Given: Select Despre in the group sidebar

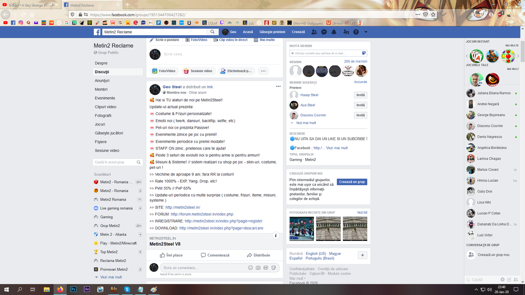Looking at the screenshot, I should click(x=101, y=63).
